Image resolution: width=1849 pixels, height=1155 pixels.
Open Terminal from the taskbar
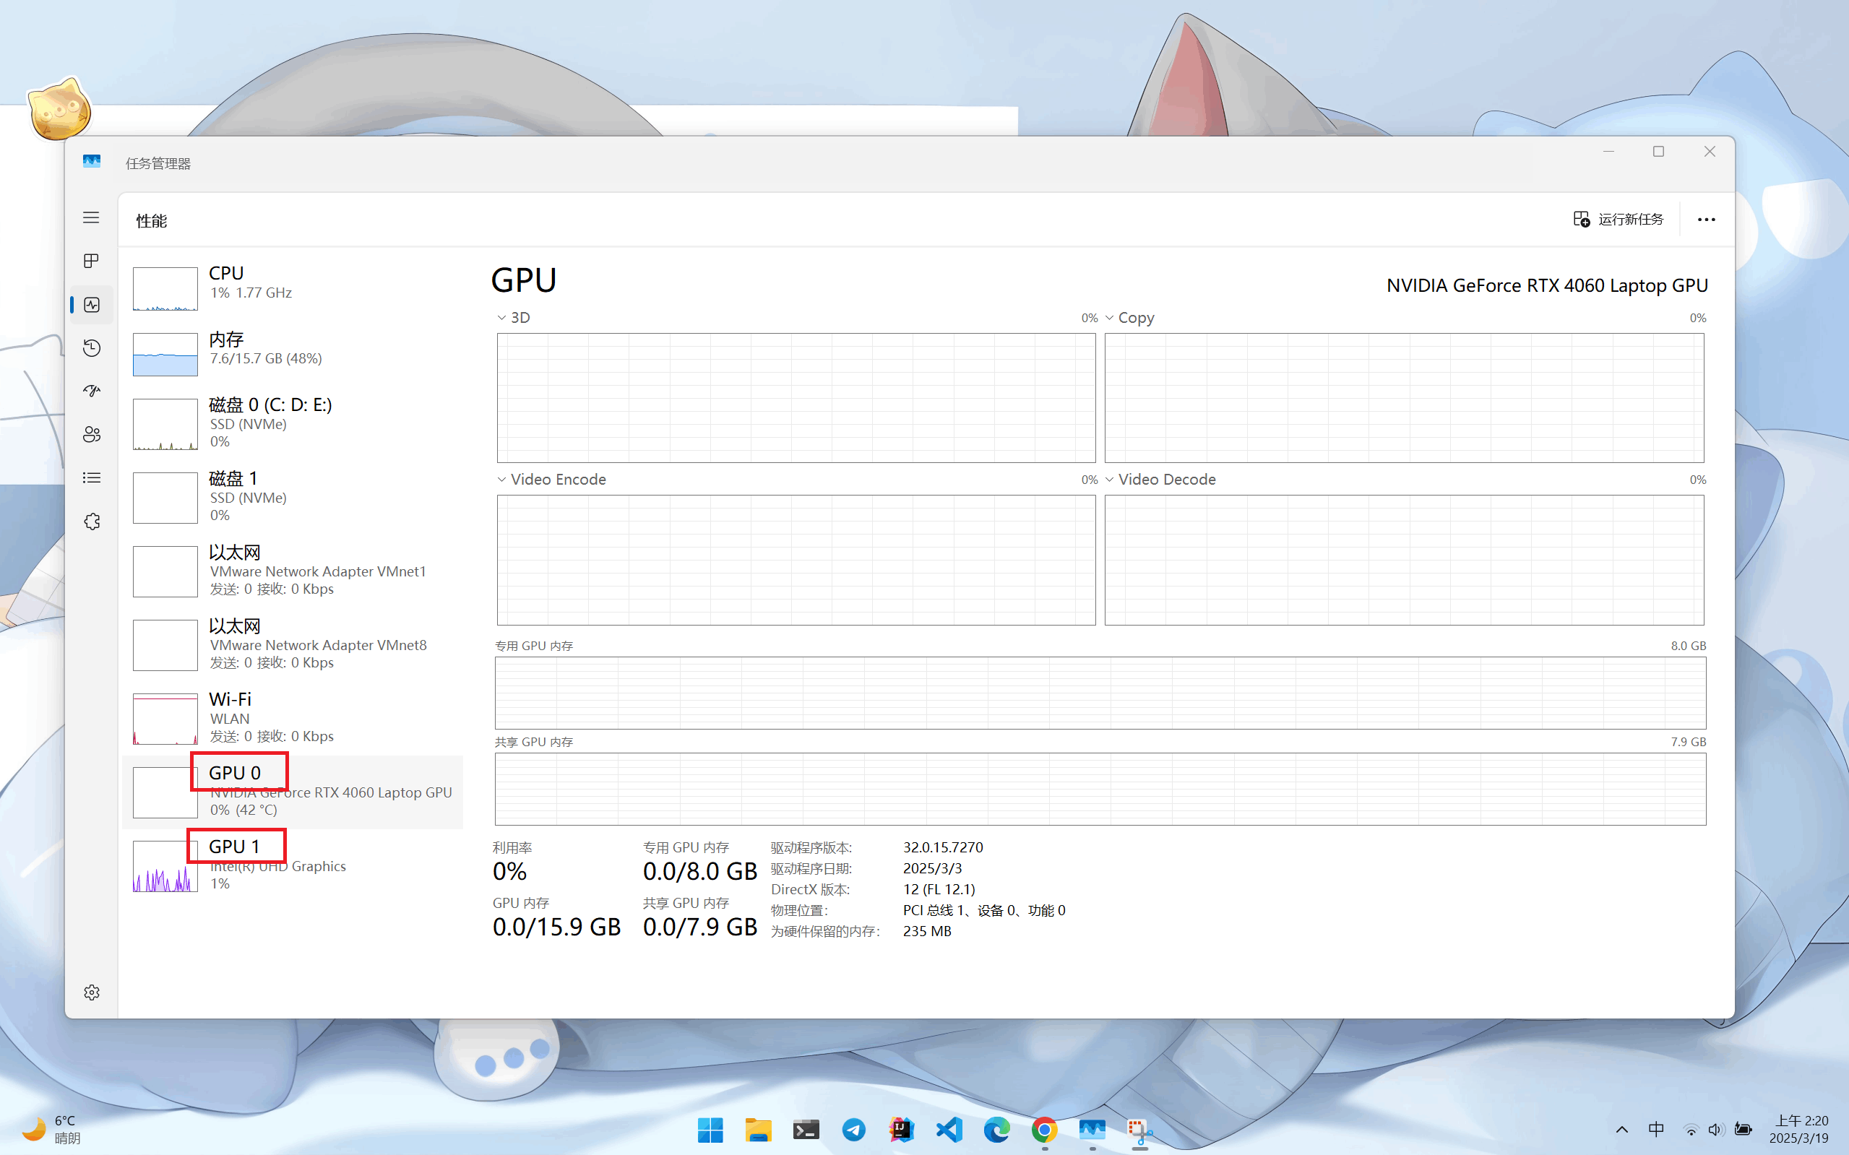pos(806,1130)
